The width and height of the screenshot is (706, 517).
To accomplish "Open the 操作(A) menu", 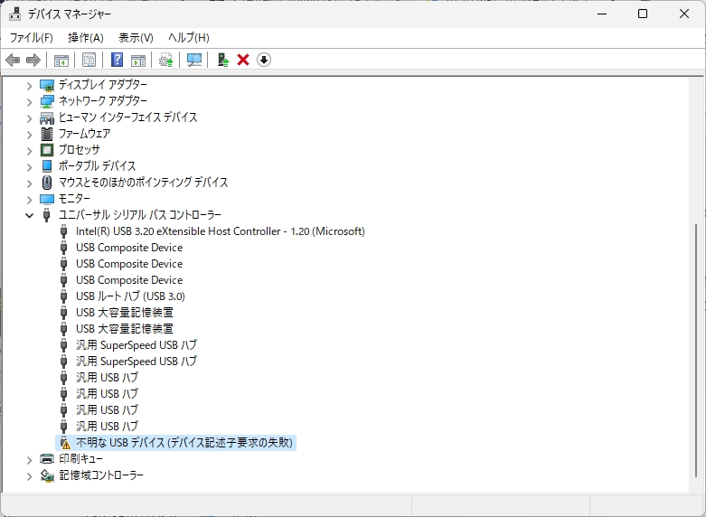I will point(86,37).
